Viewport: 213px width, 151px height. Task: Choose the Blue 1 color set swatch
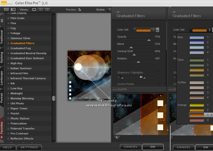[196, 37]
